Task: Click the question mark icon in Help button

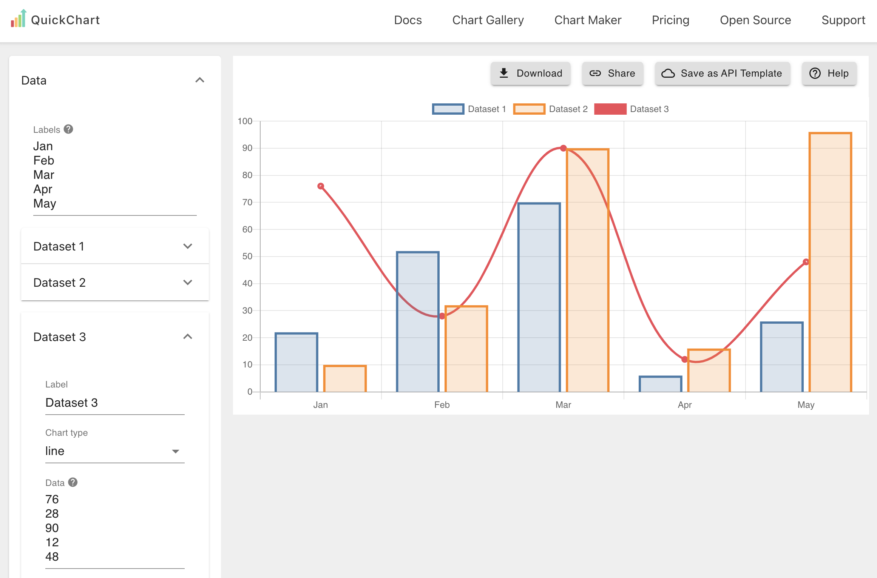Action: (x=815, y=73)
